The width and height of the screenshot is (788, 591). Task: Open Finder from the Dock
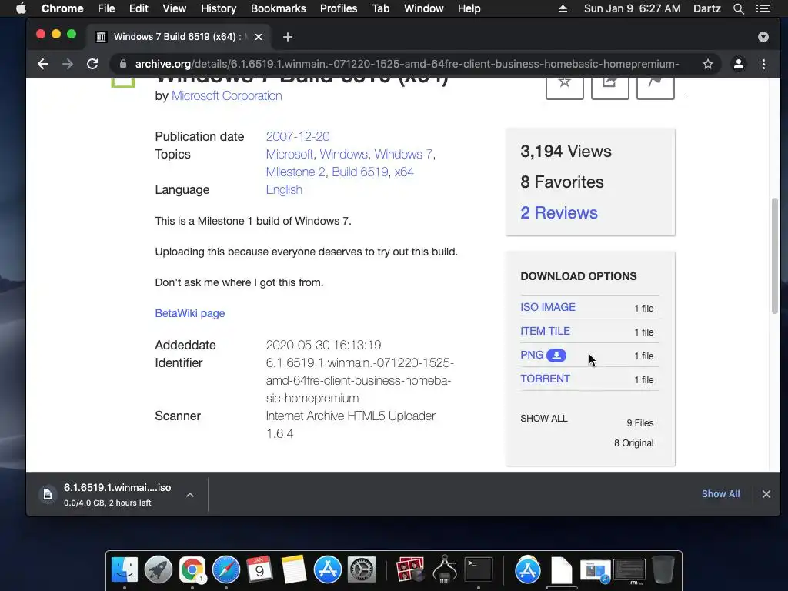(x=124, y=570)
